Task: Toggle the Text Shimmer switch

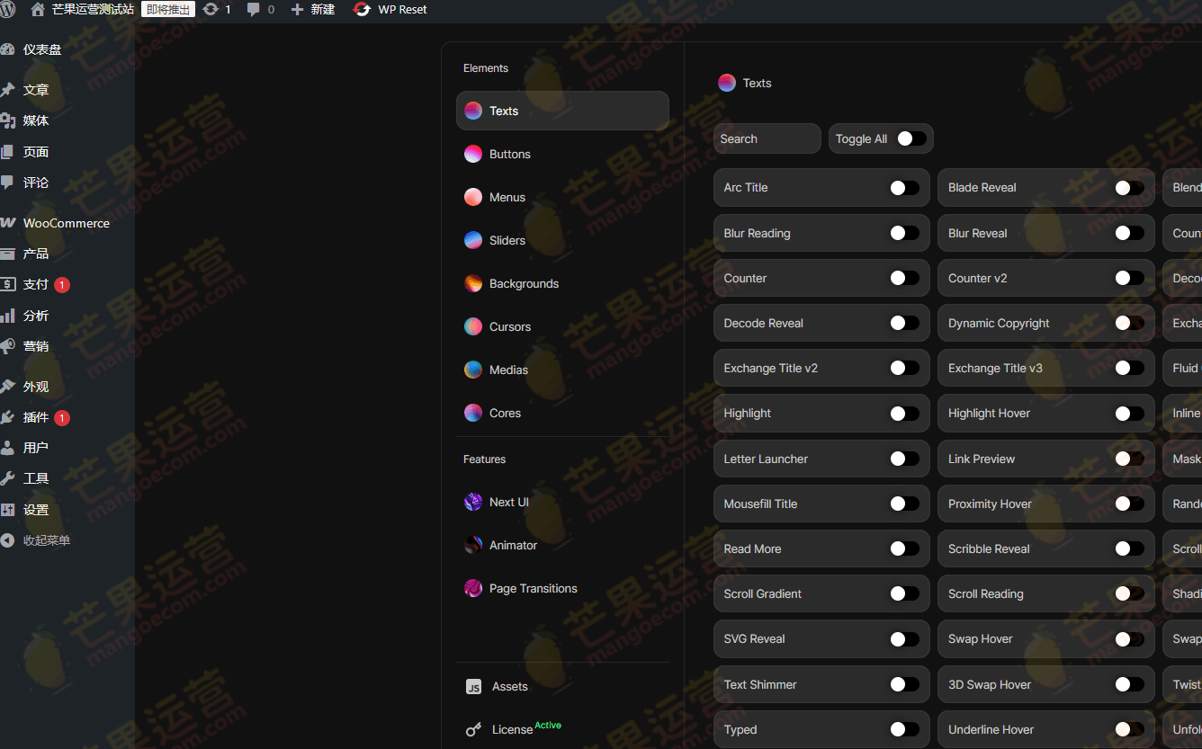Action: coord(904,684)
